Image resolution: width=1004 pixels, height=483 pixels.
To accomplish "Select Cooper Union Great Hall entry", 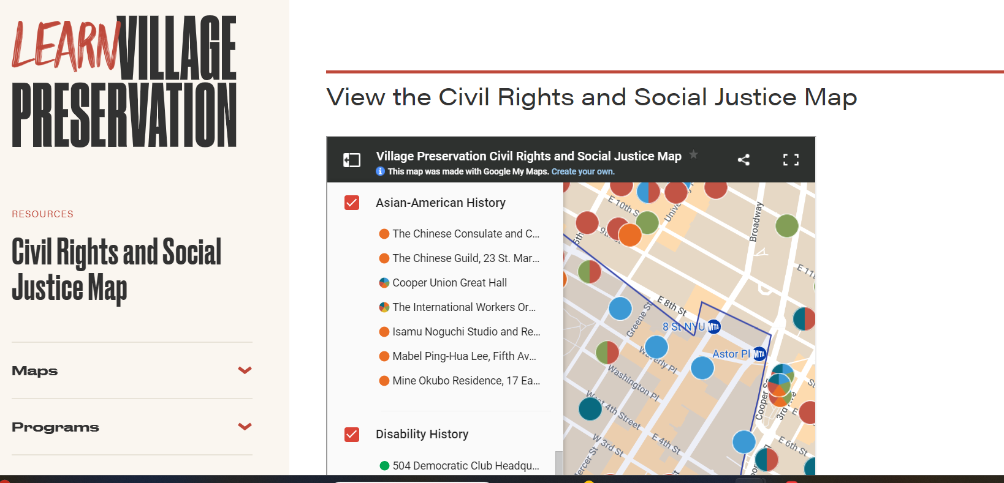I will (450, 283).
